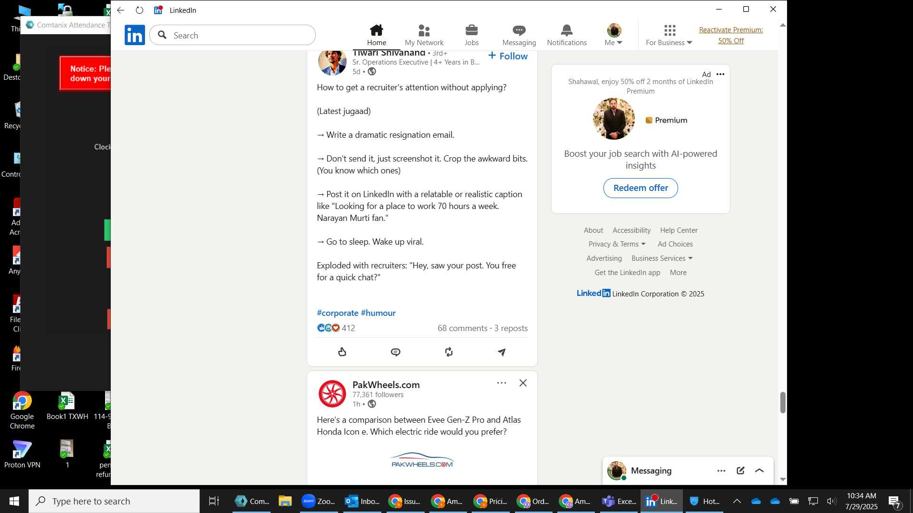Reload the LinkedIn page
This screenshot has height=513, width=913.
click(x=139, y=10)
